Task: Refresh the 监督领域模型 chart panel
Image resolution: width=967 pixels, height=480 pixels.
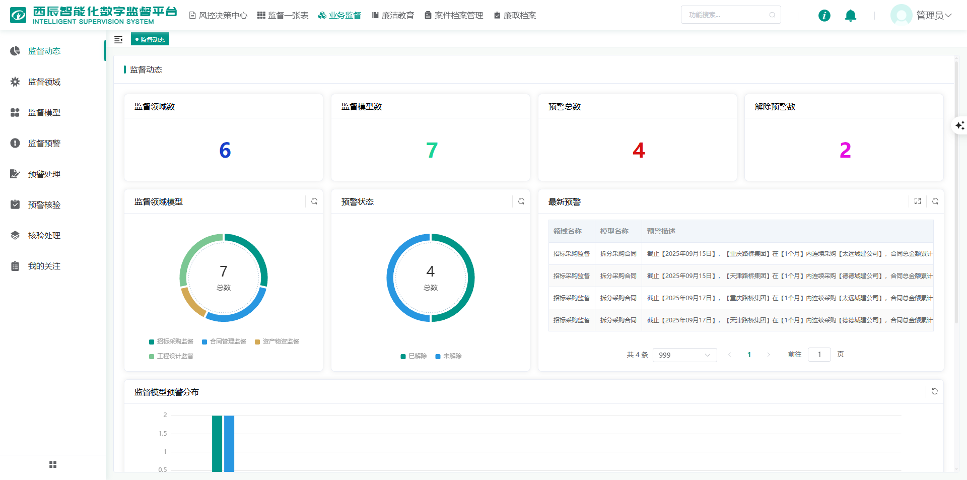Action: tap(314, 201)
